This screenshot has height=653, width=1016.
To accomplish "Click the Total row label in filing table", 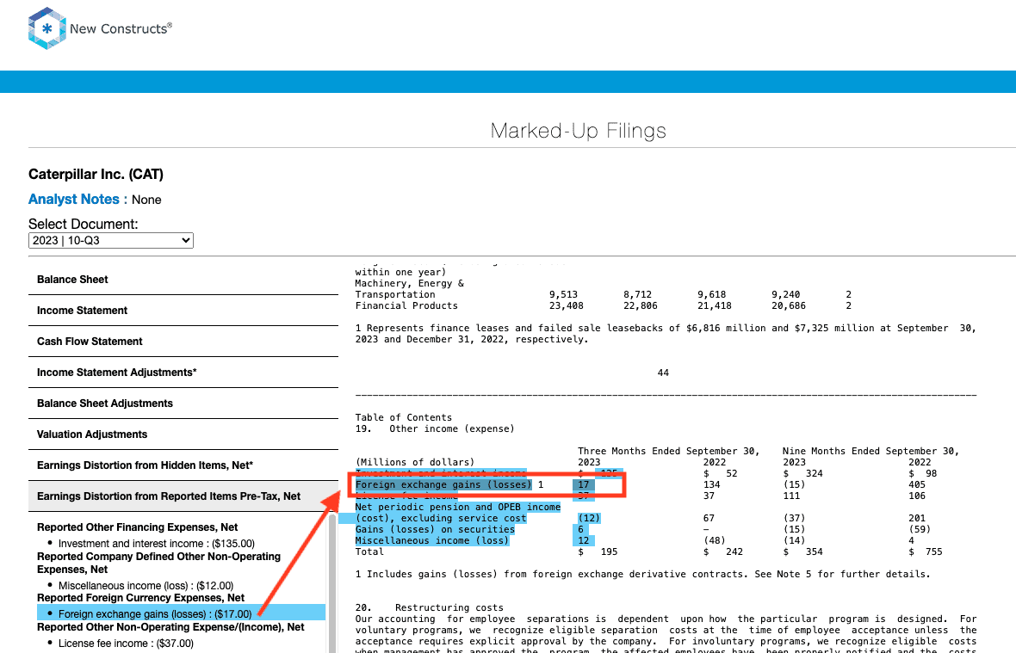I will (369, 552).
